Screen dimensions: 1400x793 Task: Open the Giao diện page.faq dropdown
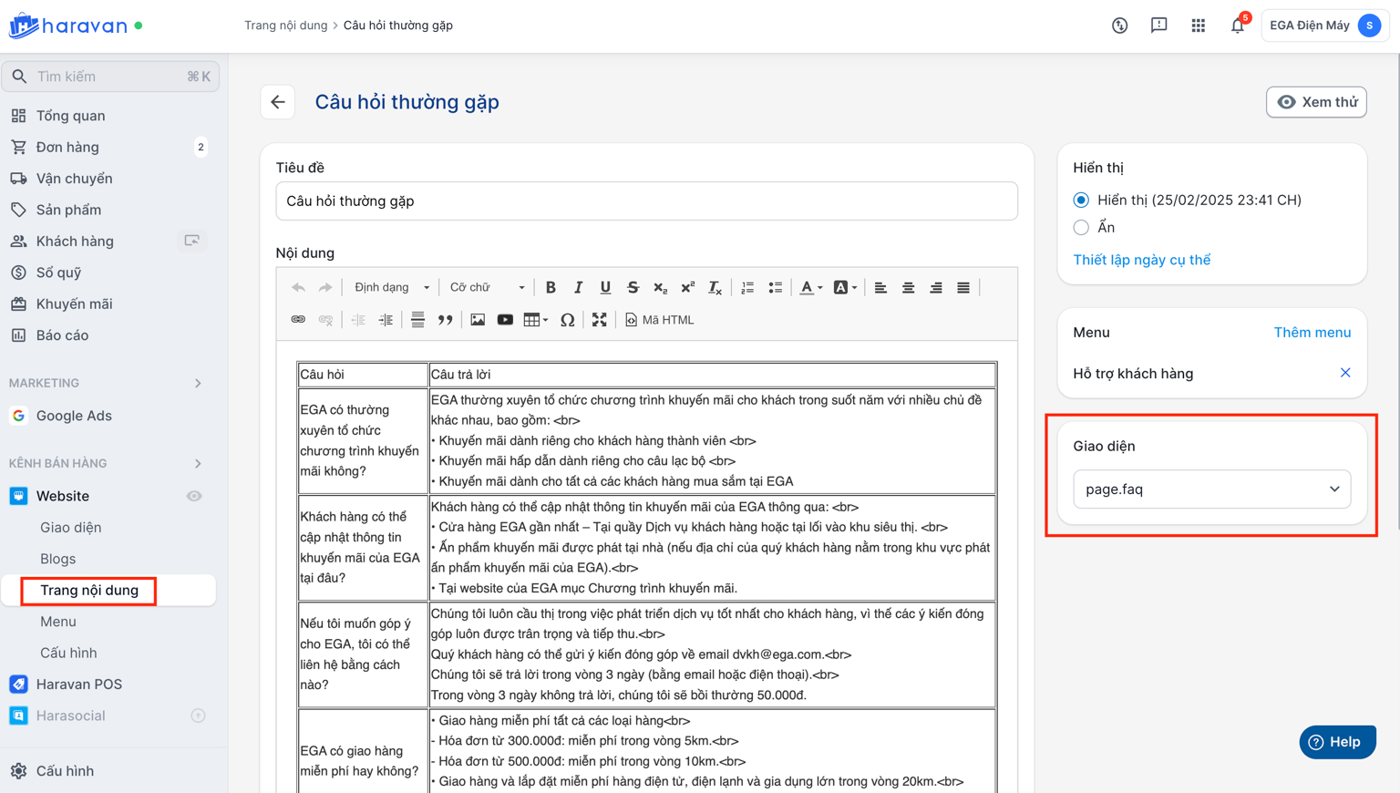pyautogui.click(x=1211, y=489)
